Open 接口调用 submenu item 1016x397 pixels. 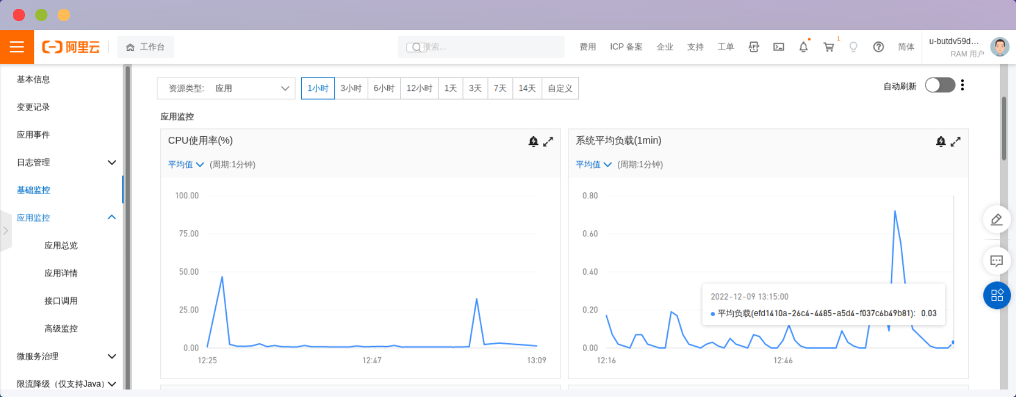[61, 301]
